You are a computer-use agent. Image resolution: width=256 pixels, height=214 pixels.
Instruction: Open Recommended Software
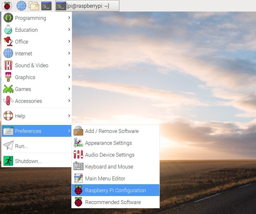[116, 202]
